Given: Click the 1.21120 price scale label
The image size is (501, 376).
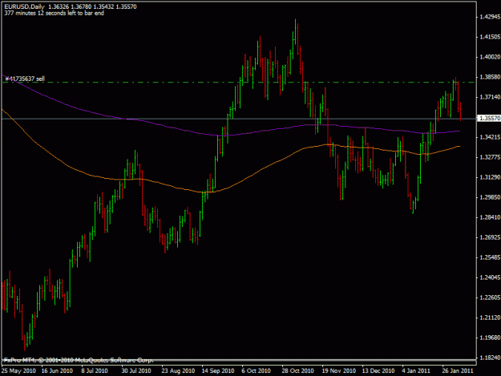Looking at the screenshot, I should click(490, 317).
